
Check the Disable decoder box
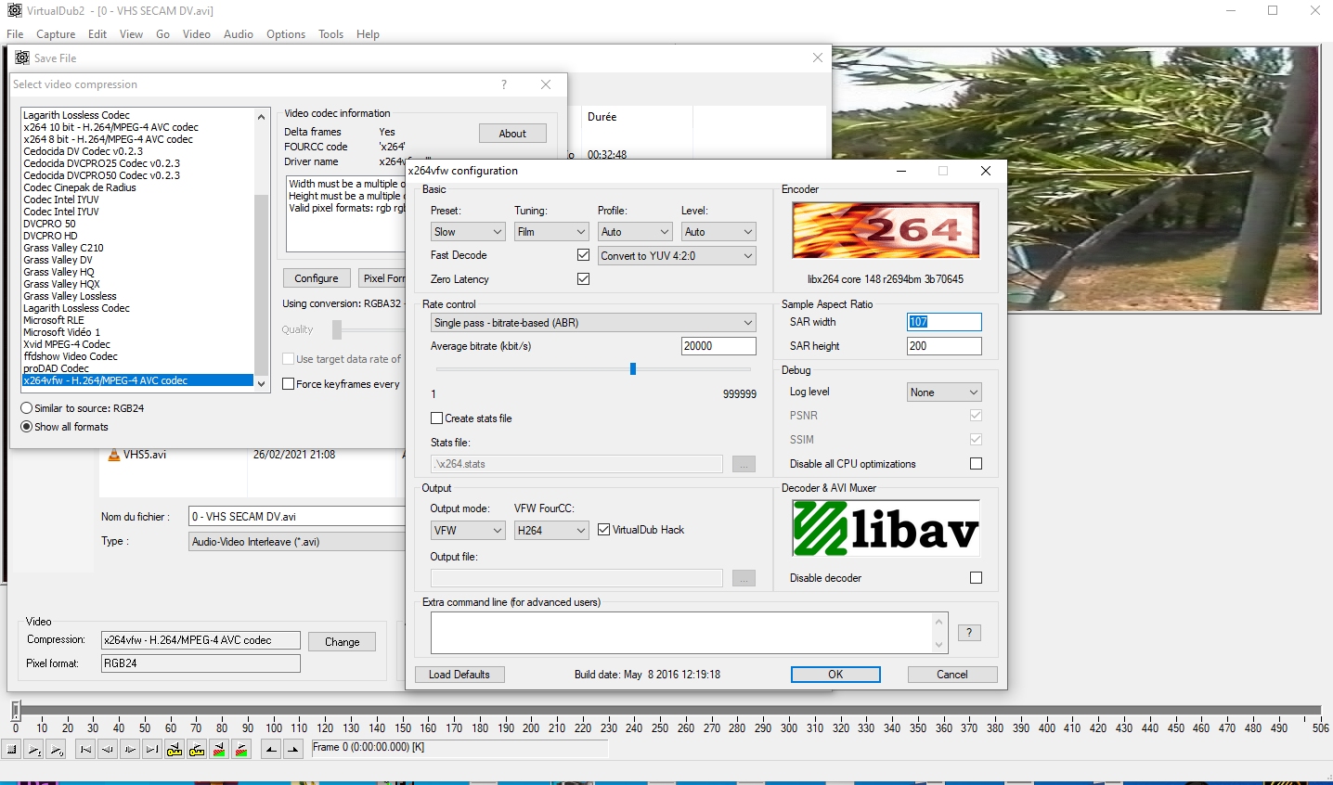[x=976, y=578]
